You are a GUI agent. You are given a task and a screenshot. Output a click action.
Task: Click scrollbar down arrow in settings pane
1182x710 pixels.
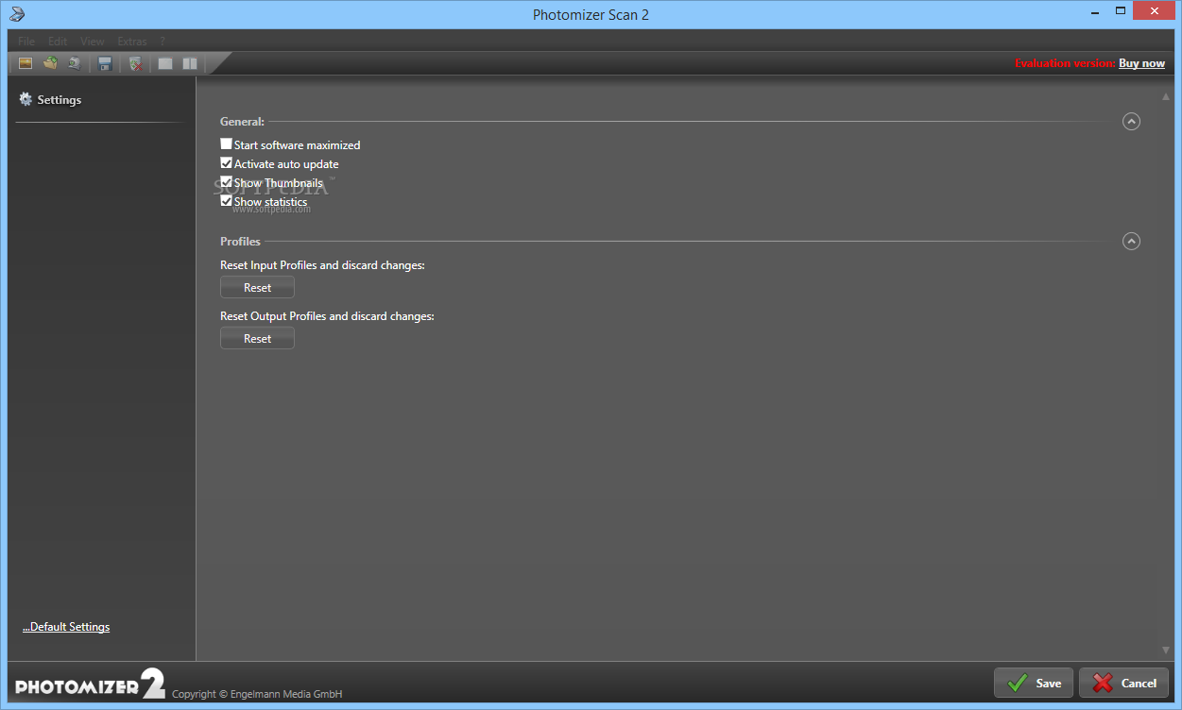[1166, 650]
